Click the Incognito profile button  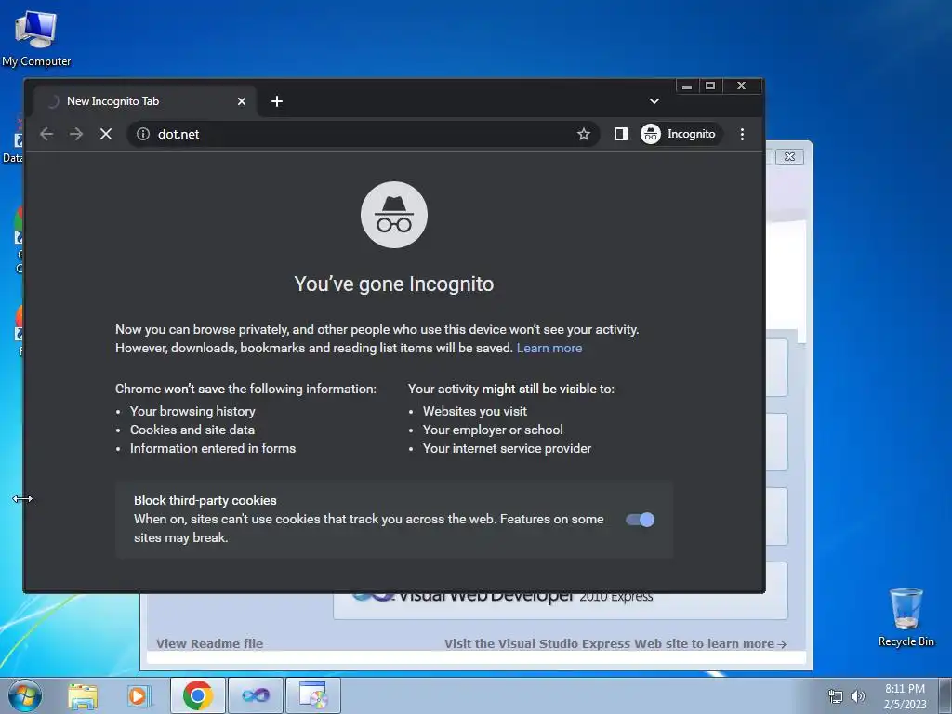click(680, 134)
